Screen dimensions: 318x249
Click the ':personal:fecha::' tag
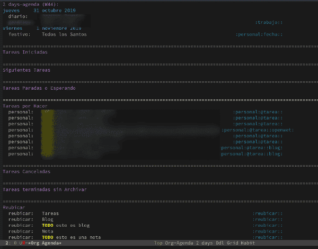(x=259, y=35)
